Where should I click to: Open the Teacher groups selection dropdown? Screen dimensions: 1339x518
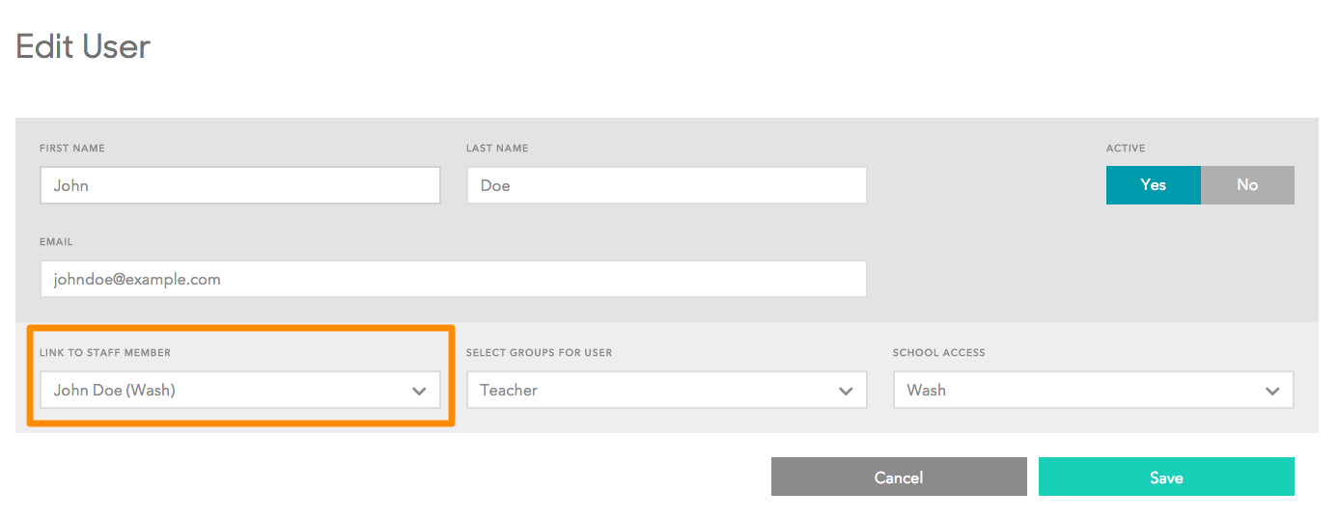coord(666,390)
